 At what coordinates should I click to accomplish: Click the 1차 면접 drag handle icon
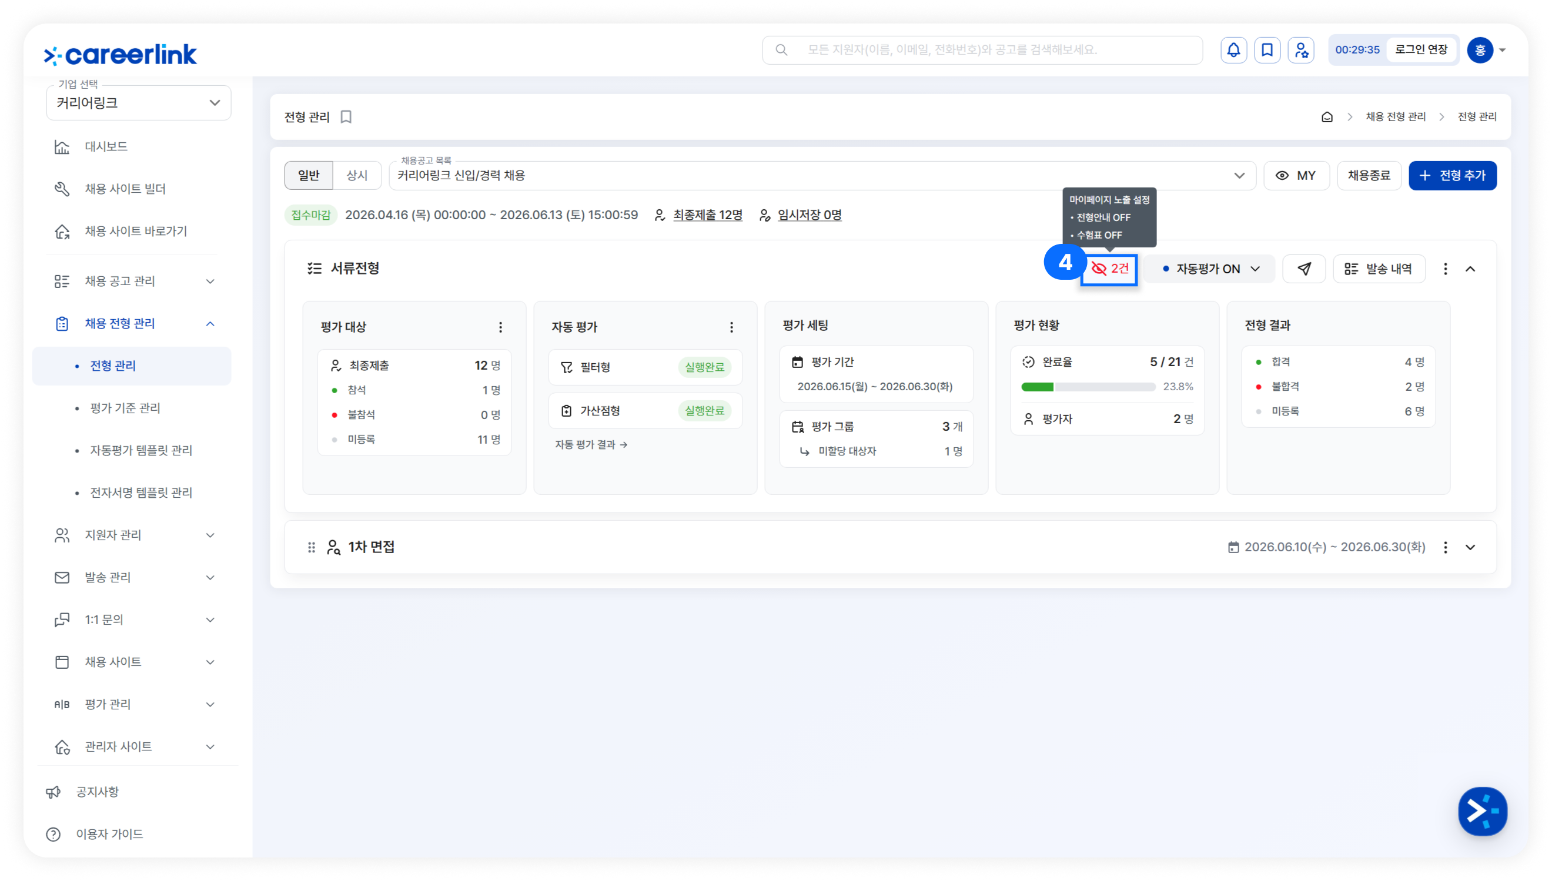311,547
